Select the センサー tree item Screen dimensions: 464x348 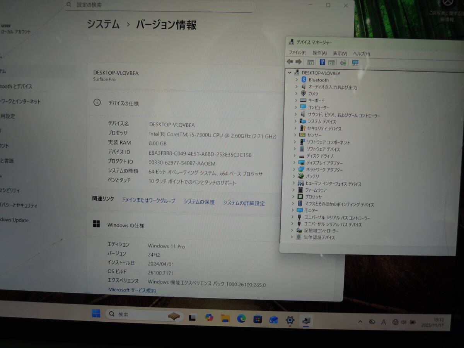[314, 135]
